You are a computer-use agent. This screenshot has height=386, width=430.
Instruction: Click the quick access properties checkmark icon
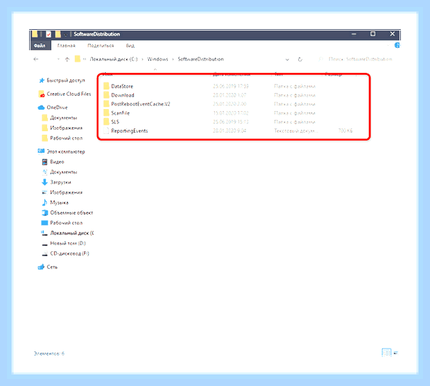pos(49,34)
